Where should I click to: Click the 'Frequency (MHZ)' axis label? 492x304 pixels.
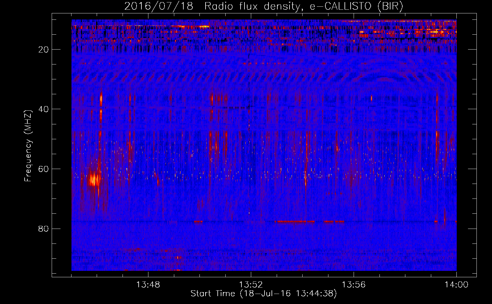click(28, 146)
